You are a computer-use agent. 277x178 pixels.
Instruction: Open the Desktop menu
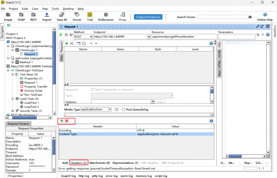tap(68, 9)
